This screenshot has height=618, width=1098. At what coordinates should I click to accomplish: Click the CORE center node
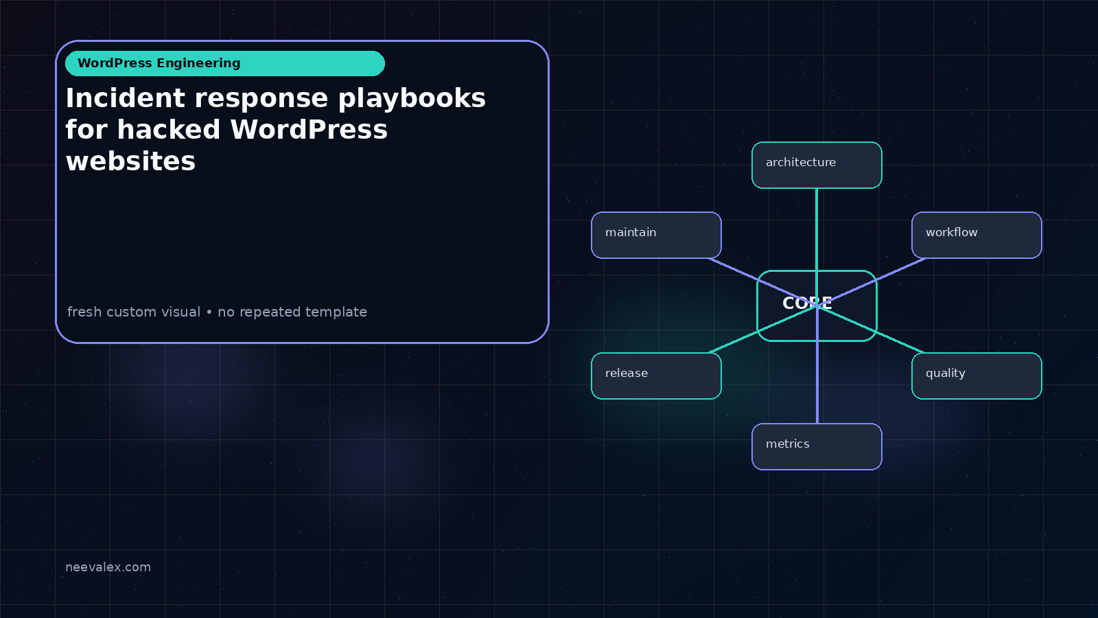click(x=817, y=306)
